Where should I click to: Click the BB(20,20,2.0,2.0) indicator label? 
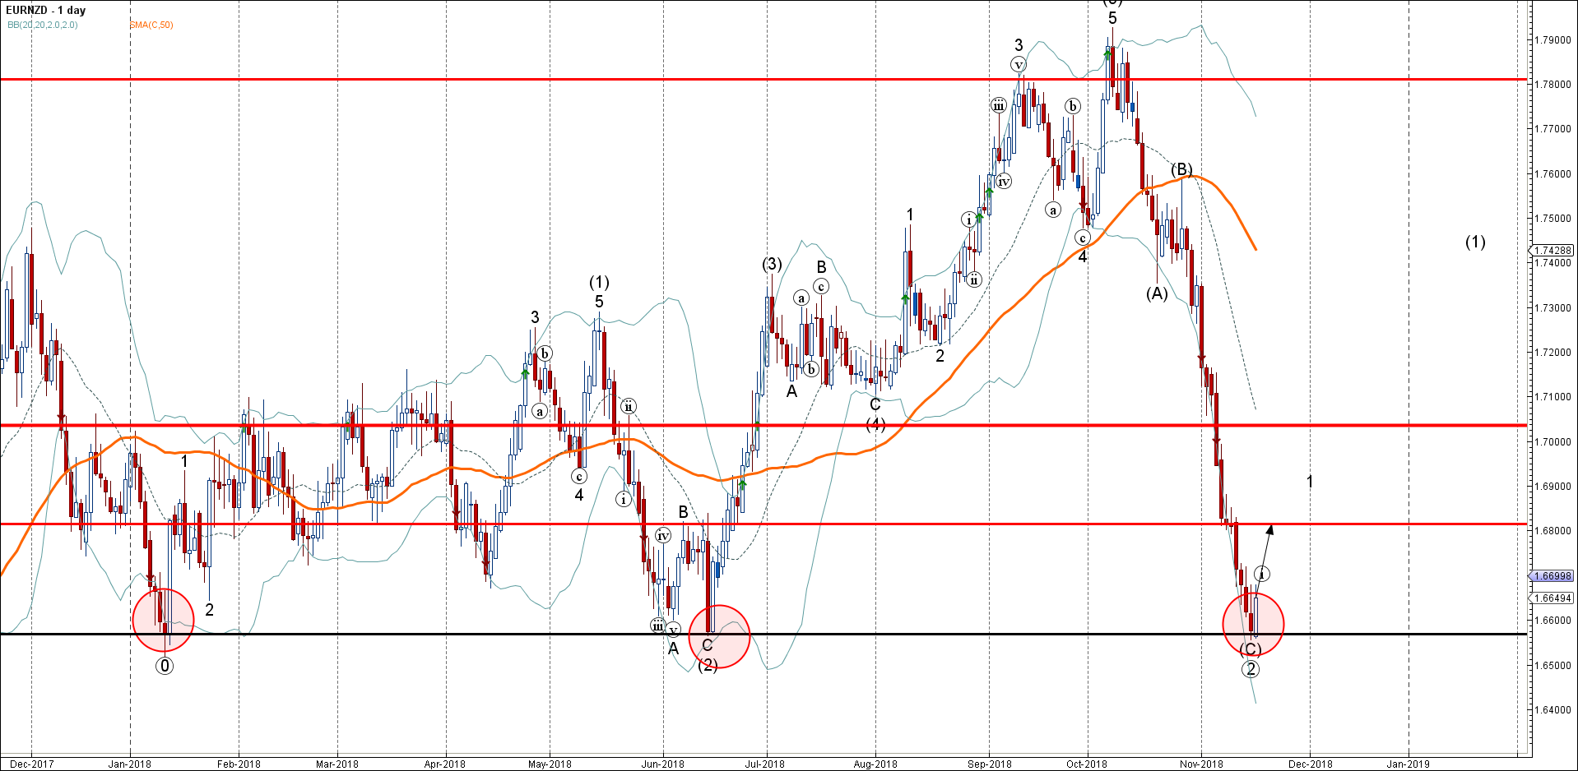(43, 25)
